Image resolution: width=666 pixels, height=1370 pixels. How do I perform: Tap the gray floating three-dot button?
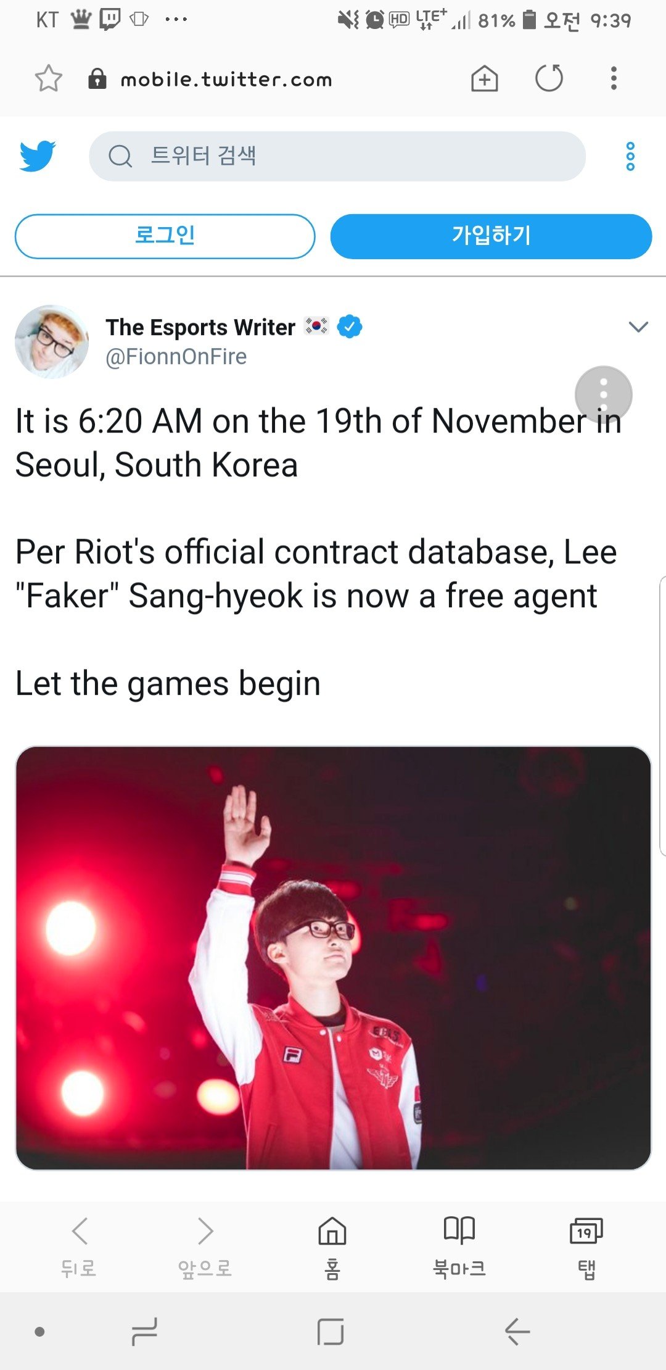pos(604,394)
